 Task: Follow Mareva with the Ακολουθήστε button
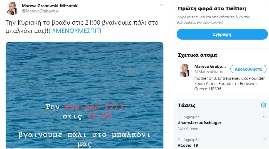click(x=248, y=69)
